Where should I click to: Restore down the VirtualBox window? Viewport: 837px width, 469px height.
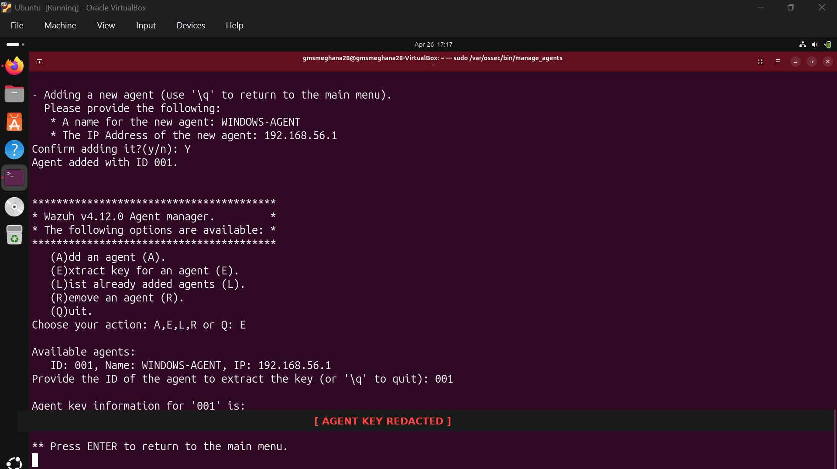point(791,7)
